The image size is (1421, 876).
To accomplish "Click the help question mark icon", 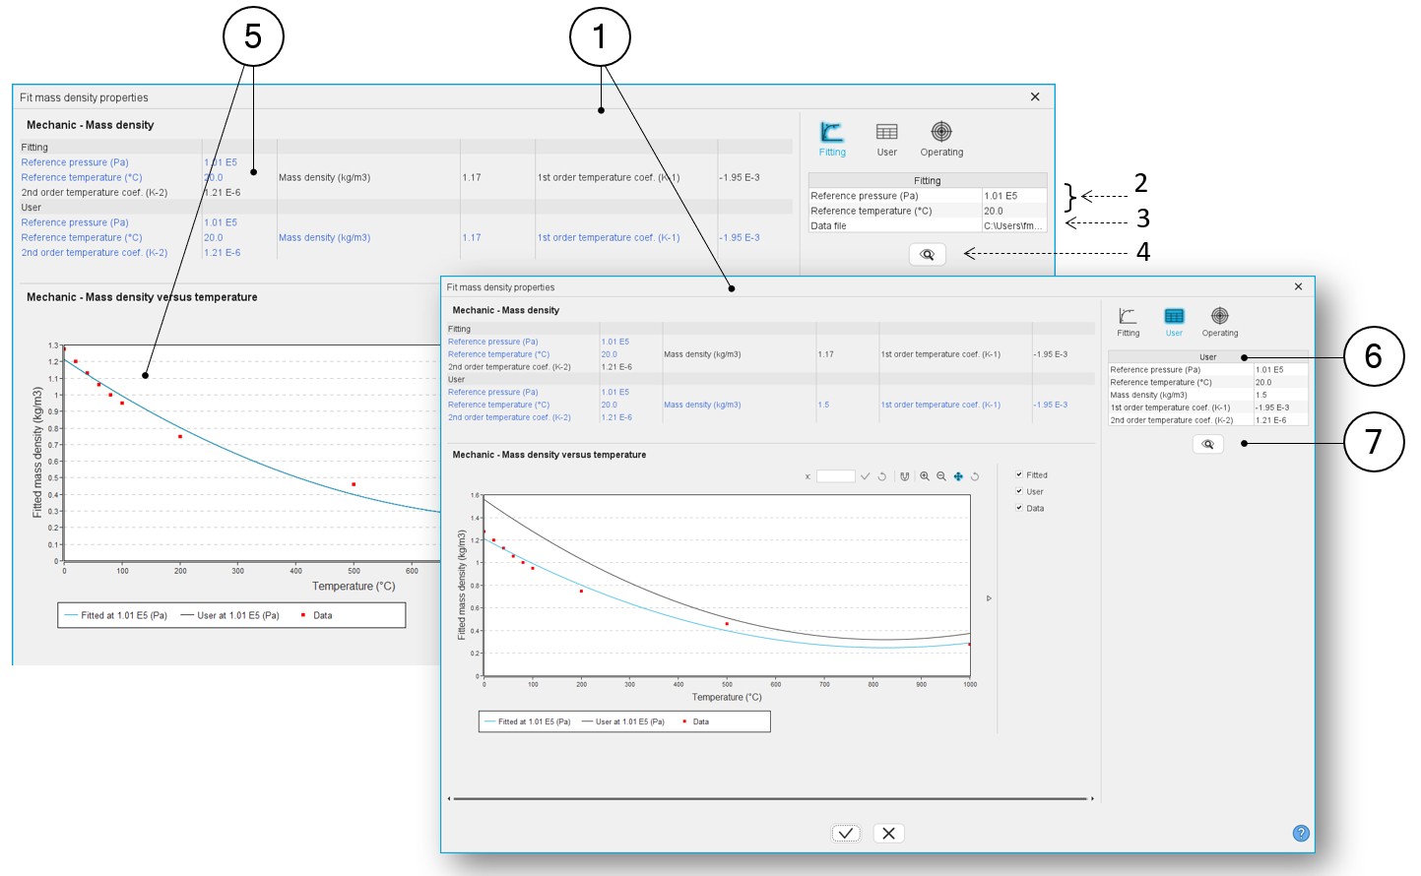I will coord(1301,833).
